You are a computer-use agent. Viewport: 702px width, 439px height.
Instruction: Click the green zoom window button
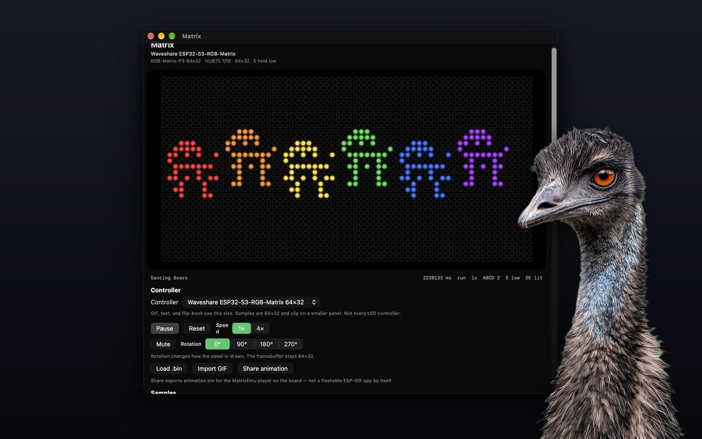click(172, 36)
